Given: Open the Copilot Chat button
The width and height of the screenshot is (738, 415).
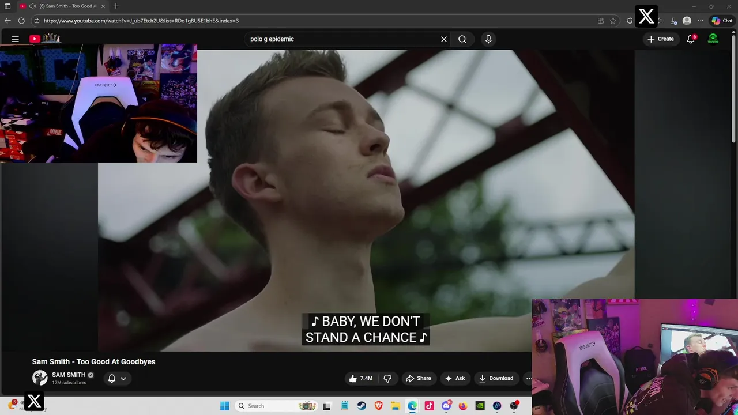Looking at the screenshot, I should 722,21.
